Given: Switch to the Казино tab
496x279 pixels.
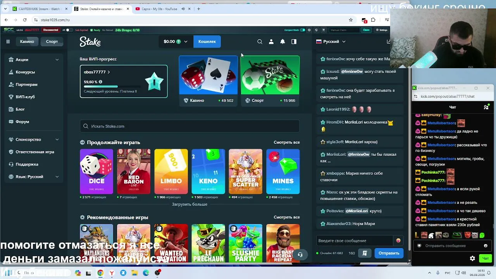Looking at the screenshot, I should click(27, 41).
